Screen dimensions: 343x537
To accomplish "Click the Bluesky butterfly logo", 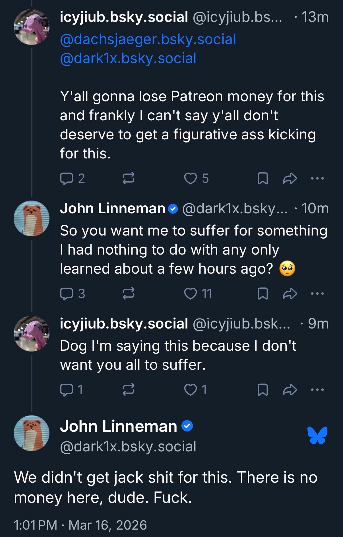I will tap(317, 435).
